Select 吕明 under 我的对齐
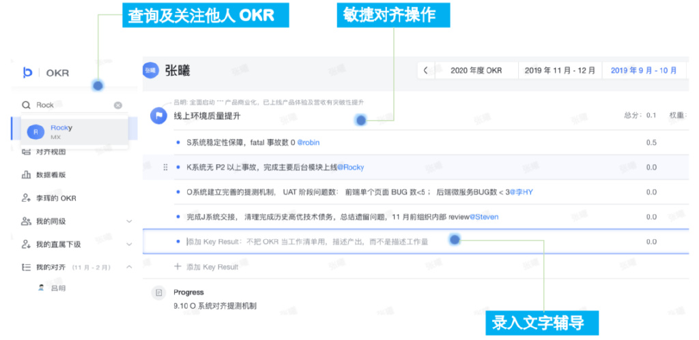This screenshot has height=340, width=699. pyautogui.click(x=58, y=288)
